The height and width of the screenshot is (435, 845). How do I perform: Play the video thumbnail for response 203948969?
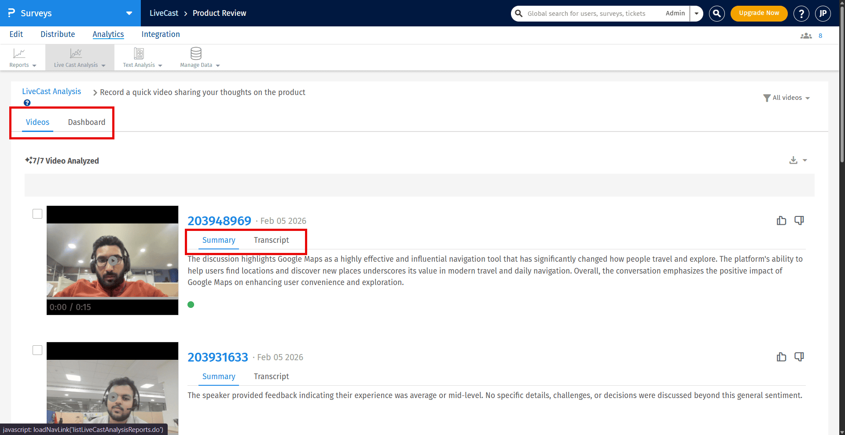[x=113, y=260]
